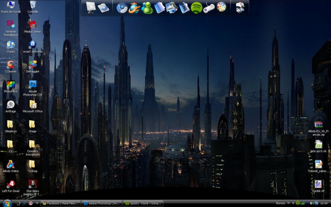Image resolution: width=331 pixels, height=207 pixels.
Task: Launch Media Center from the desktop
Action: [x=33, y=27]
